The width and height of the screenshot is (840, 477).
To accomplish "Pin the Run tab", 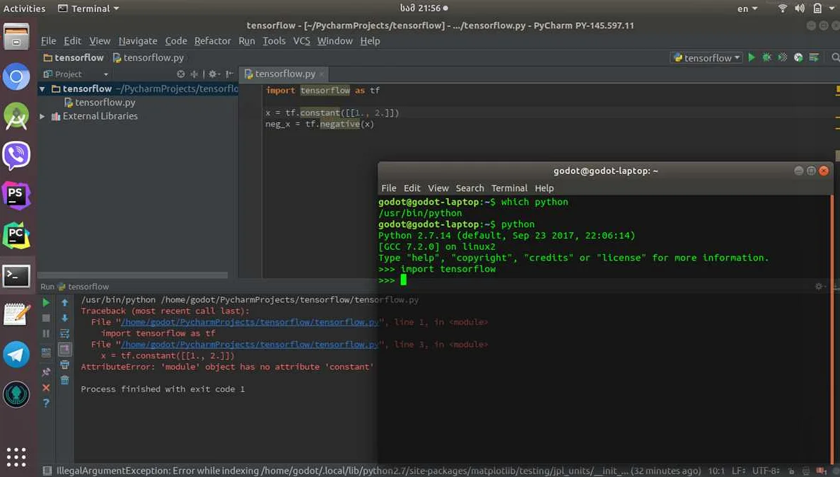I will coord(46,372).
